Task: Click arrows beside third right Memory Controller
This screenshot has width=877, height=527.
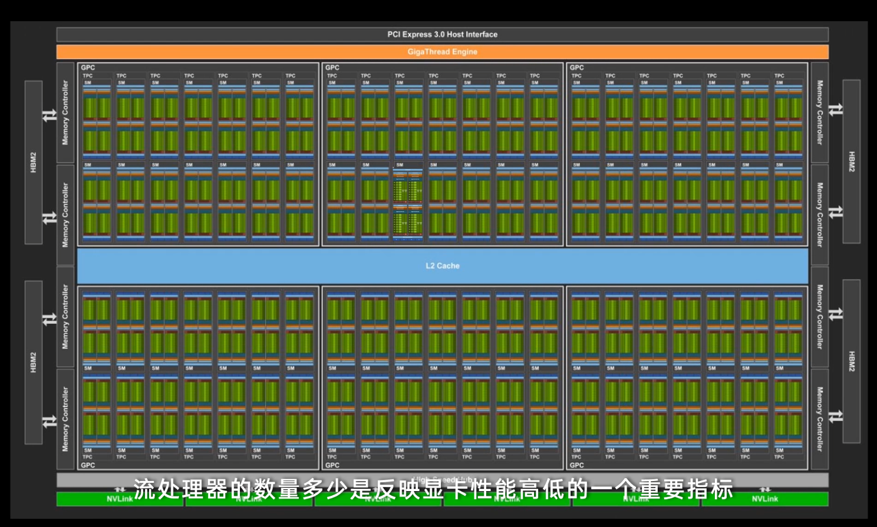Action: click(836, 314)
